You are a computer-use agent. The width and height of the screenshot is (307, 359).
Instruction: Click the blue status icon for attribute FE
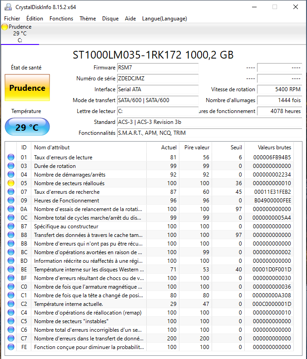pos(11,347)
